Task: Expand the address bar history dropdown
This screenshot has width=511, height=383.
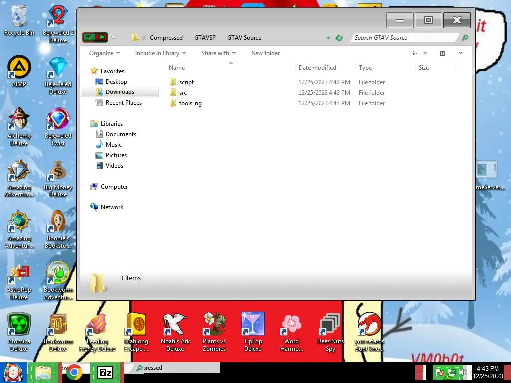Action: pyautogui.click(x=328, y=38)
